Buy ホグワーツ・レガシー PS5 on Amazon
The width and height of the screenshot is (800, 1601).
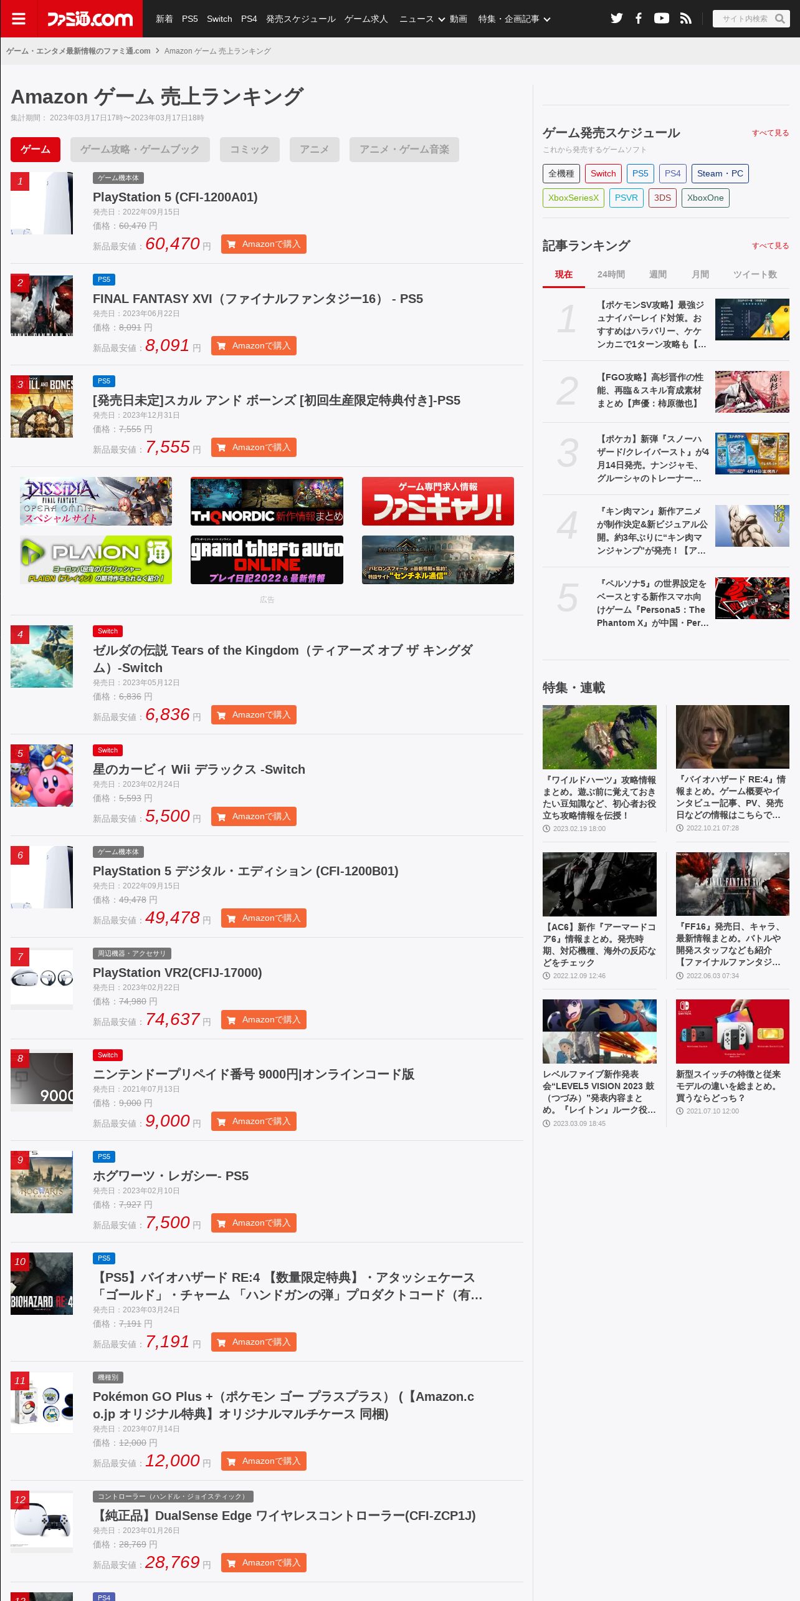[x=254, y=1223]
